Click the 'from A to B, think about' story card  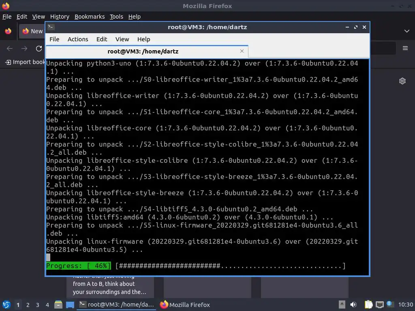pyautogui.click(x=110, y=287)
